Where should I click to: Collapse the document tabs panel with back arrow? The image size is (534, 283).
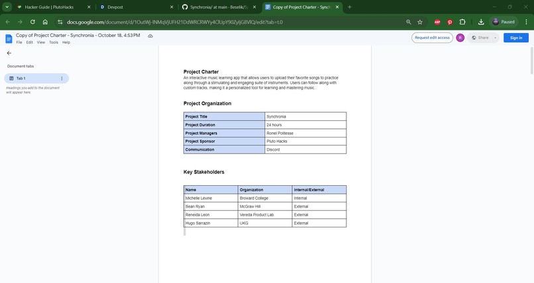click(9, 53)
